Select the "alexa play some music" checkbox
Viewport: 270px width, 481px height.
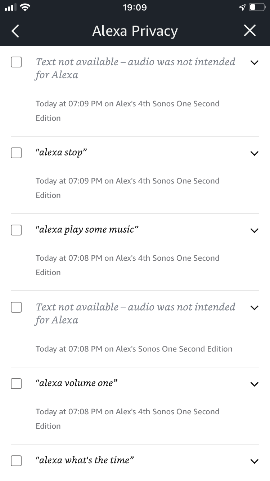tap(16, 230)
